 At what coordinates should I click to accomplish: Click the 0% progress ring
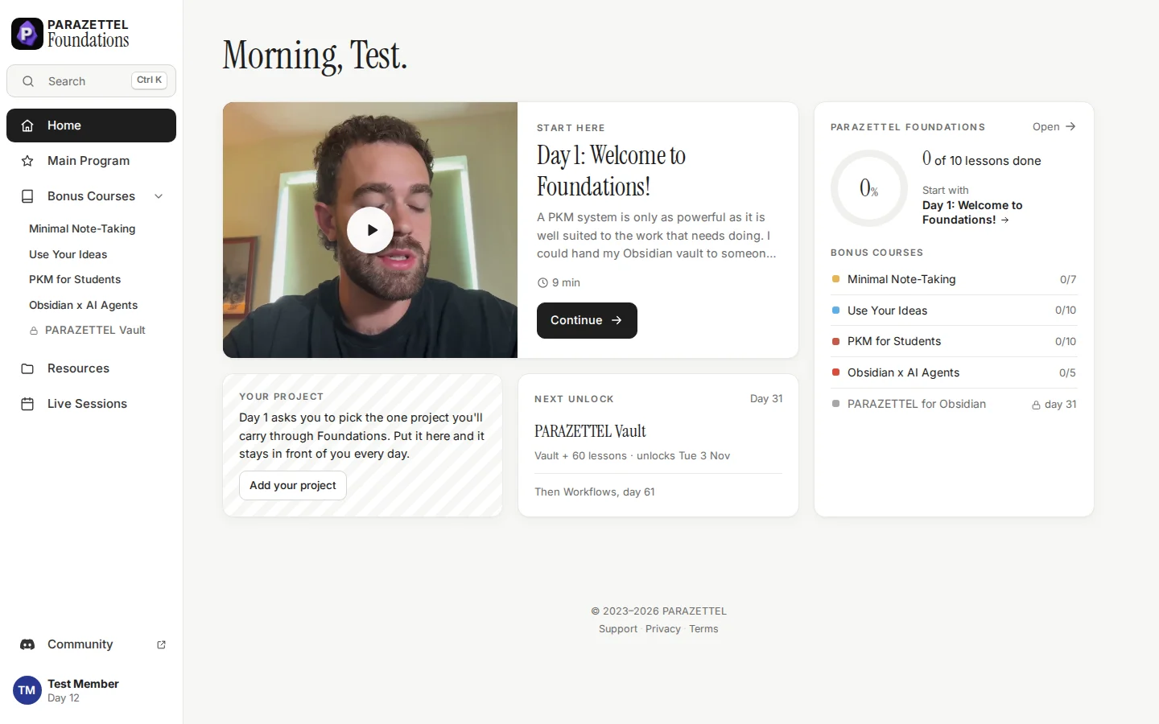click(869, 188)
